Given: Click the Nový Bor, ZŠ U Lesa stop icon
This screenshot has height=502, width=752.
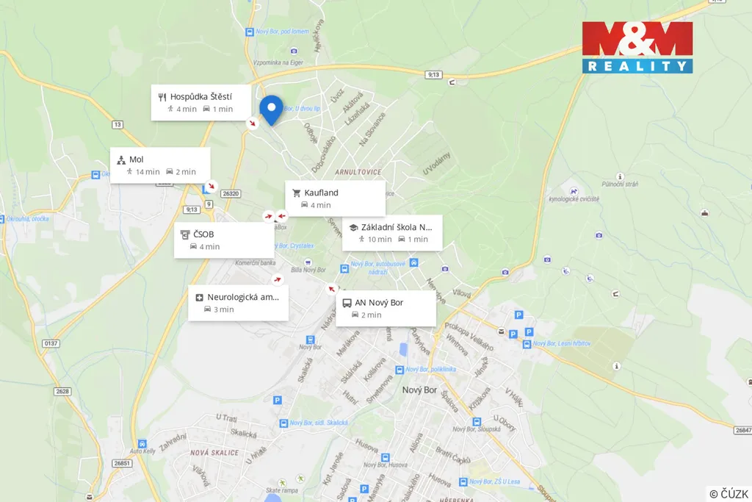Looking at the screenshot, I should pos(463,482).
